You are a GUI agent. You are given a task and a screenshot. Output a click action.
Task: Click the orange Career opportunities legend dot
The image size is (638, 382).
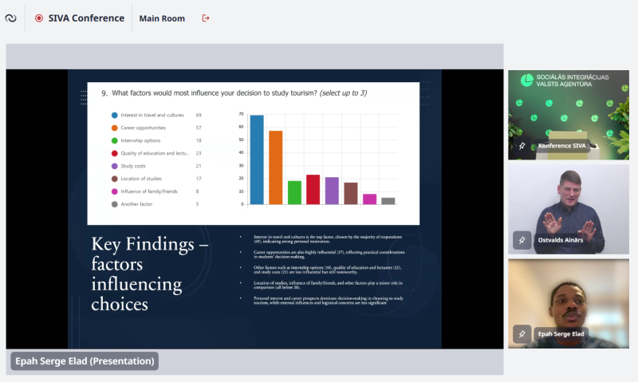click(x=115, y=128)
